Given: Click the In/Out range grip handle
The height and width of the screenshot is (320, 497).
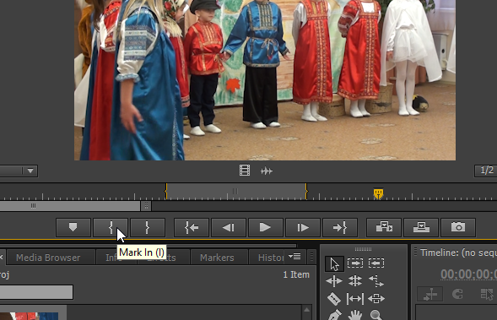Looking at the screenshot, I should tap(235, 191).
